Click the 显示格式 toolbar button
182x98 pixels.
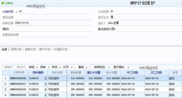click(119, 67)
